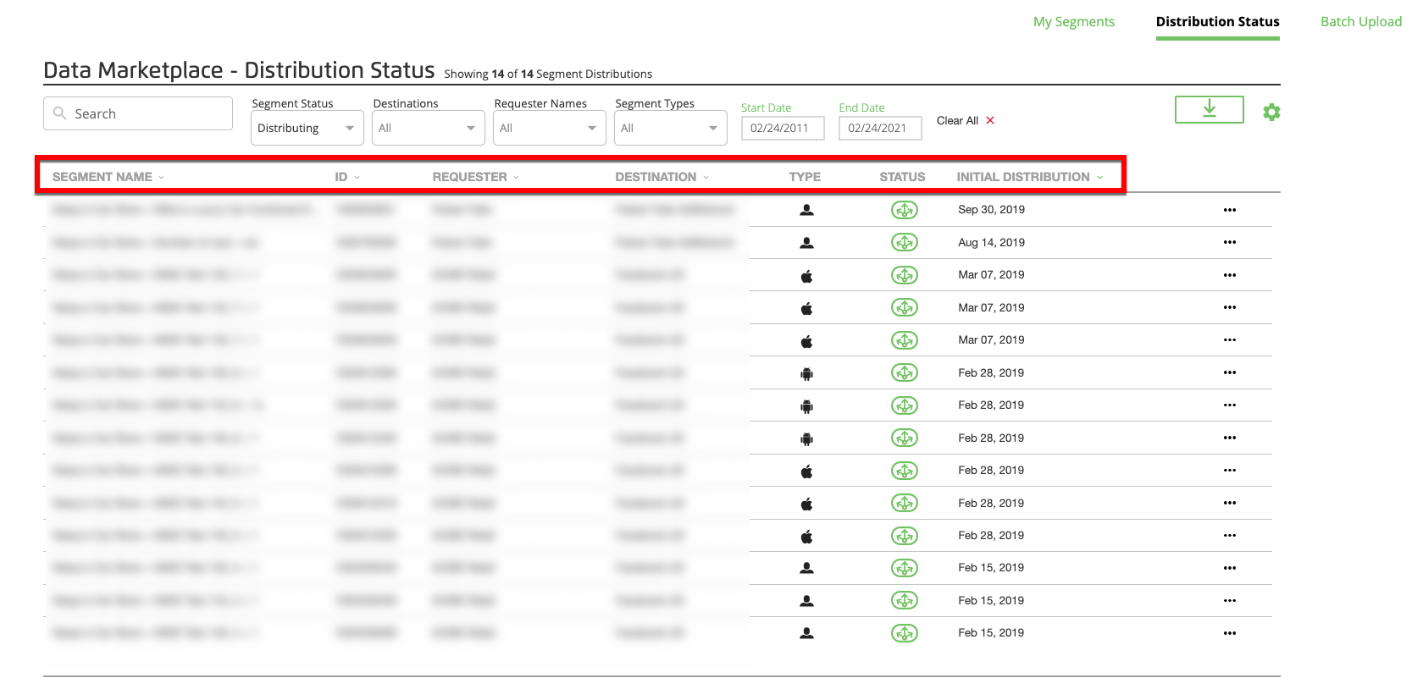
Task: Click person type icon in first Feb 15, 2019 row
Action: (x=806, y=568)
